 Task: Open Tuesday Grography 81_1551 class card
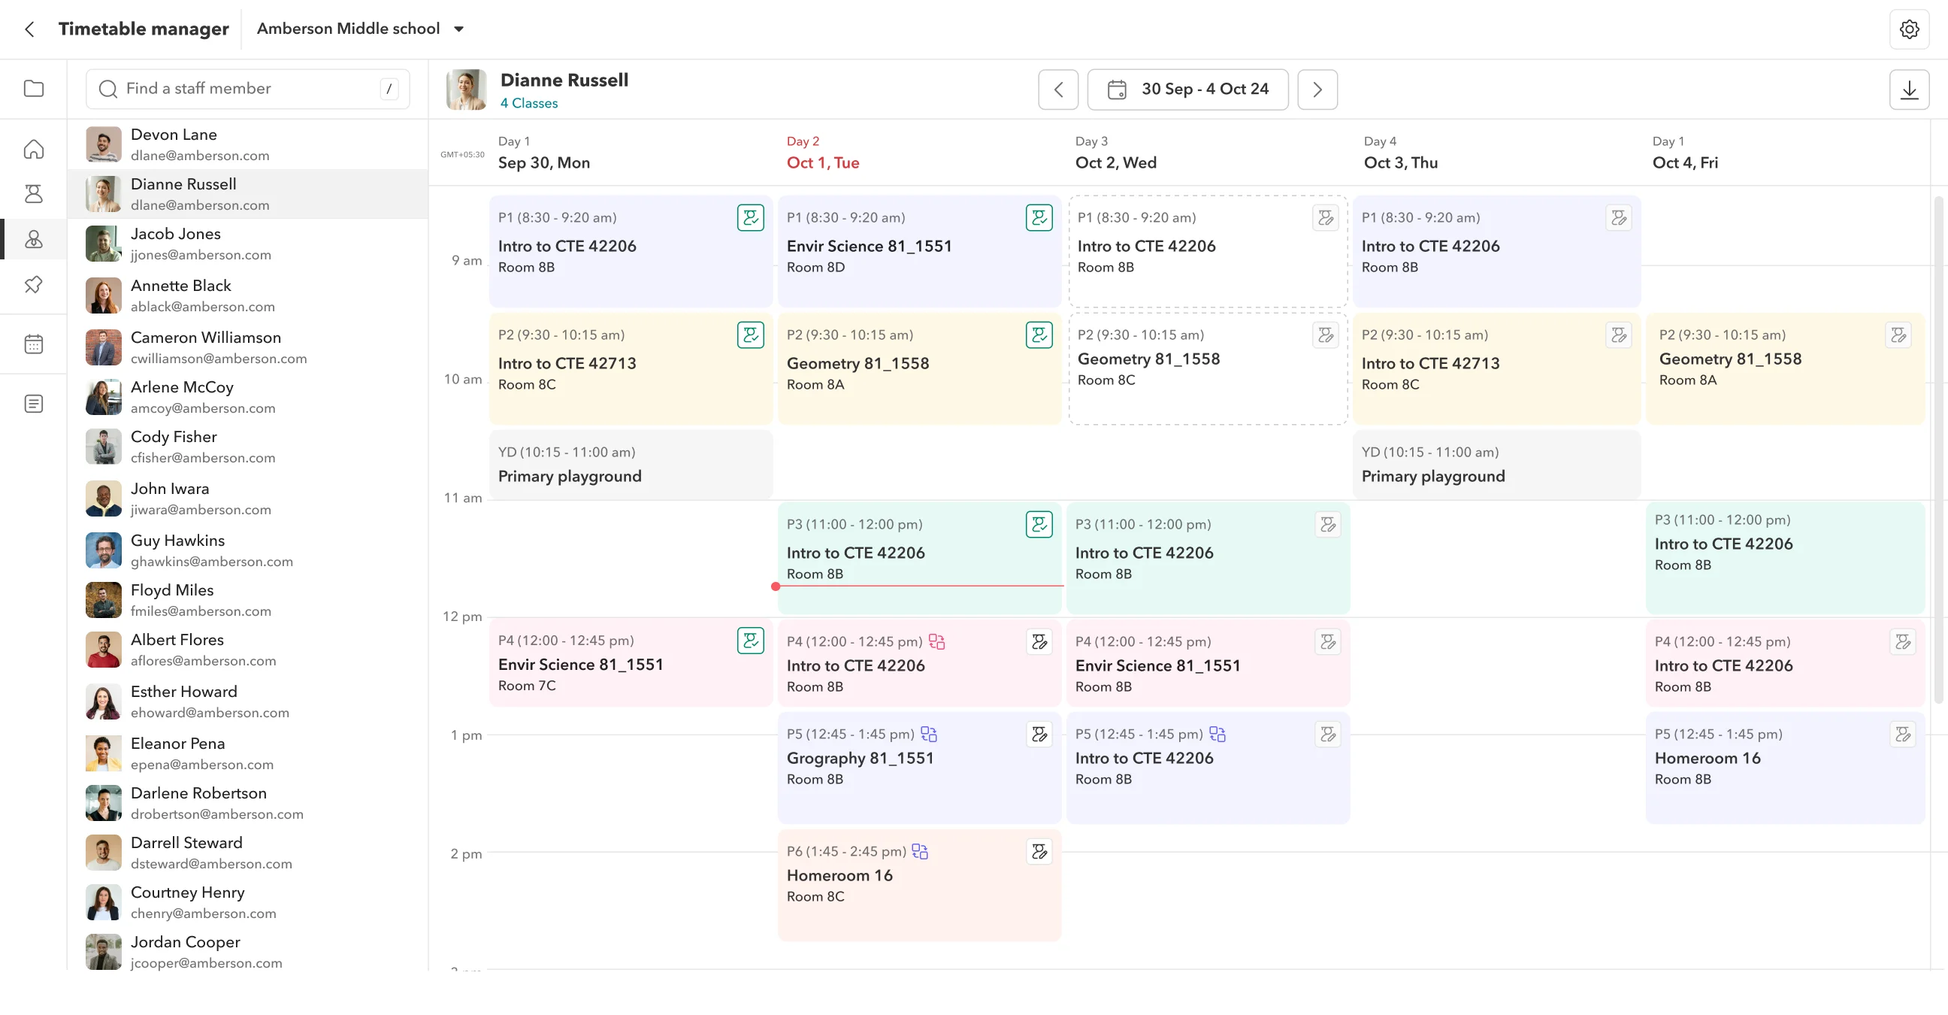[x=919, y=767]
